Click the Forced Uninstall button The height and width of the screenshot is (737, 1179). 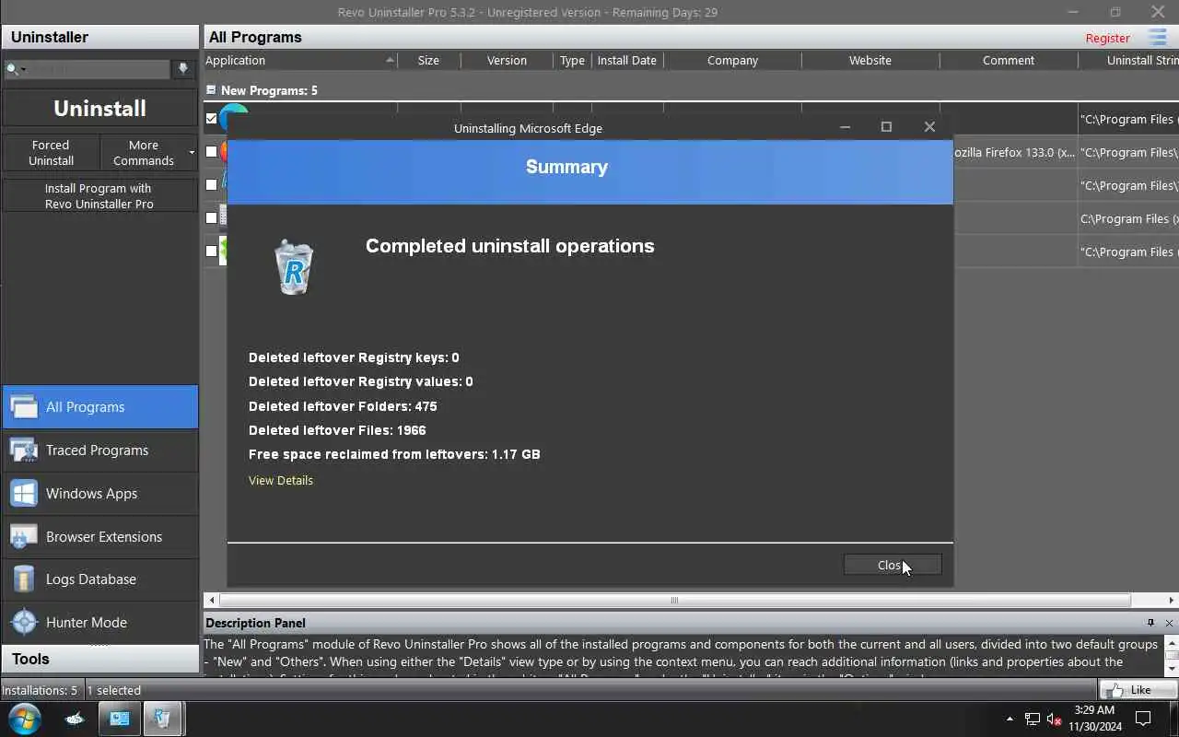point(51,153)
